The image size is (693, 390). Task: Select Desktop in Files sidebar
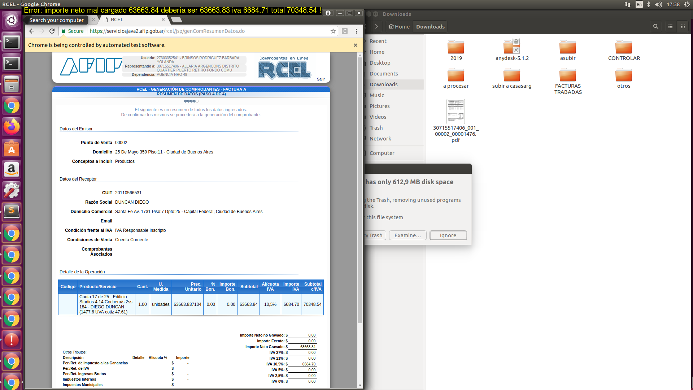pyautogui.click(x=380, y=63)
